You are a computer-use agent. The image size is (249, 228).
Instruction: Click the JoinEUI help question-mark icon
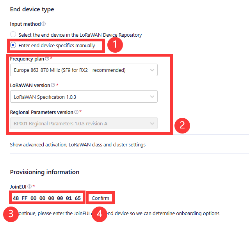coord(30,186)
